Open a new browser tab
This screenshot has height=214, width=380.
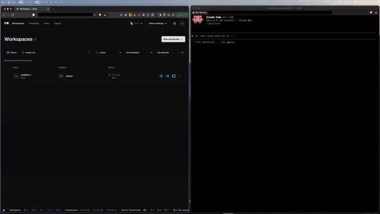pos(54,9)
